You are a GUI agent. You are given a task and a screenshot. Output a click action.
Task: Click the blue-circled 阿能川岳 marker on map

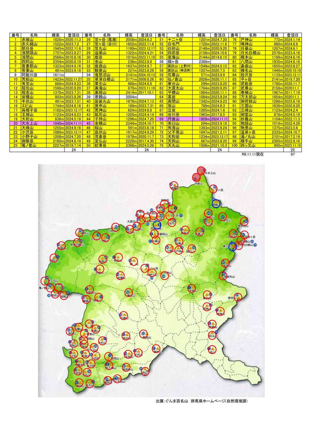point(157,225)
